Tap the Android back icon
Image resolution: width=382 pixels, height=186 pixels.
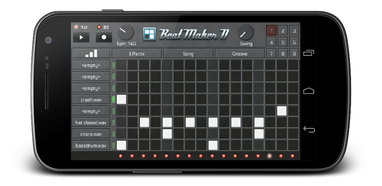click(309, 129)
